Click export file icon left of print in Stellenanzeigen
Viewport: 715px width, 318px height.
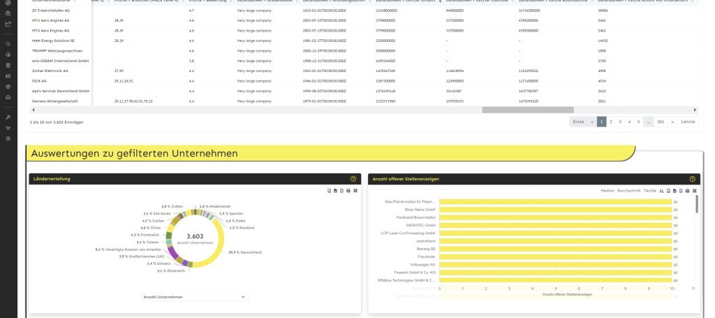(x=681, y=191)
